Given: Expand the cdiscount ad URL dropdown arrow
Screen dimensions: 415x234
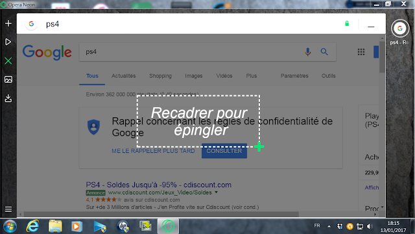Looking at the screenshot, I should [216, 192].
